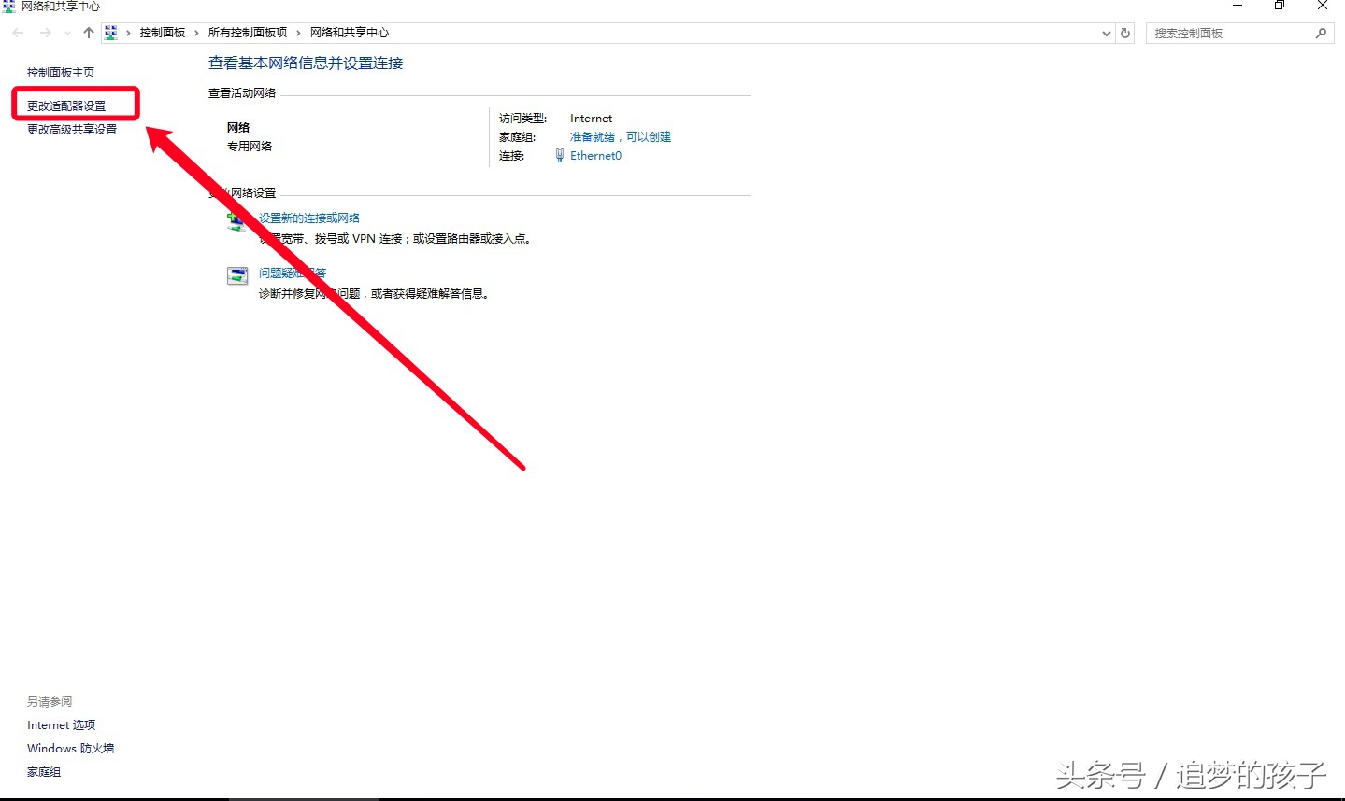Open 问题疑难解答 link
The height and width of the screenshot is (801, 1345).
pos(293,273)
